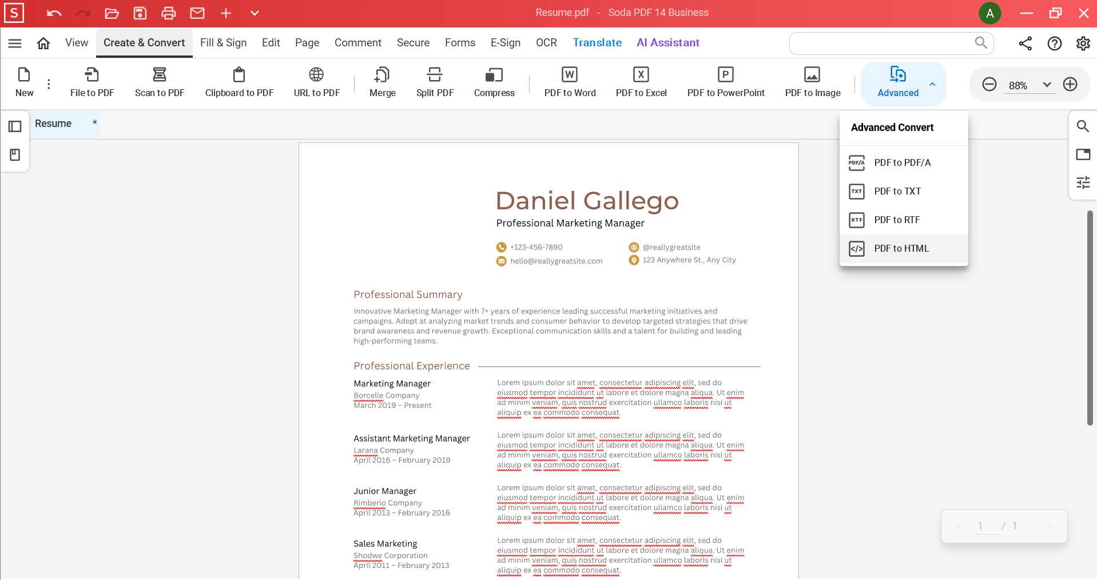1097x580 pixels.
Task: Select PDF to PowerPoint
Action: pos(726,82)
